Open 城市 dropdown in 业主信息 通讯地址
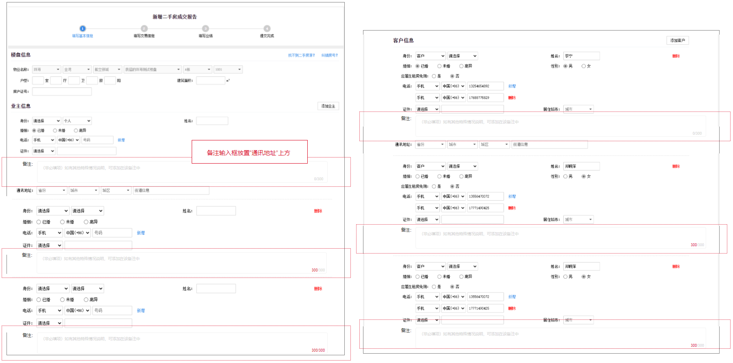 pyautogui.click(x=84, y=190)
